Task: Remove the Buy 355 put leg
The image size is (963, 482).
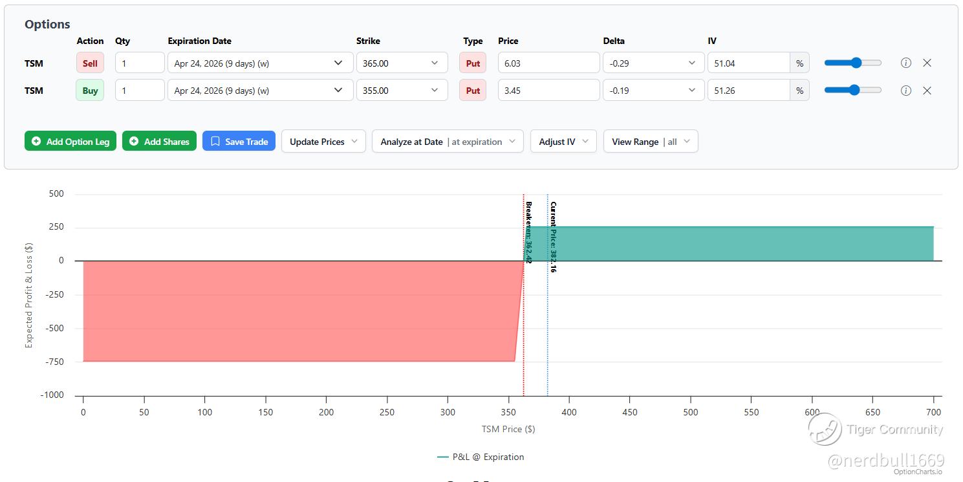Action: click(927, 91)
